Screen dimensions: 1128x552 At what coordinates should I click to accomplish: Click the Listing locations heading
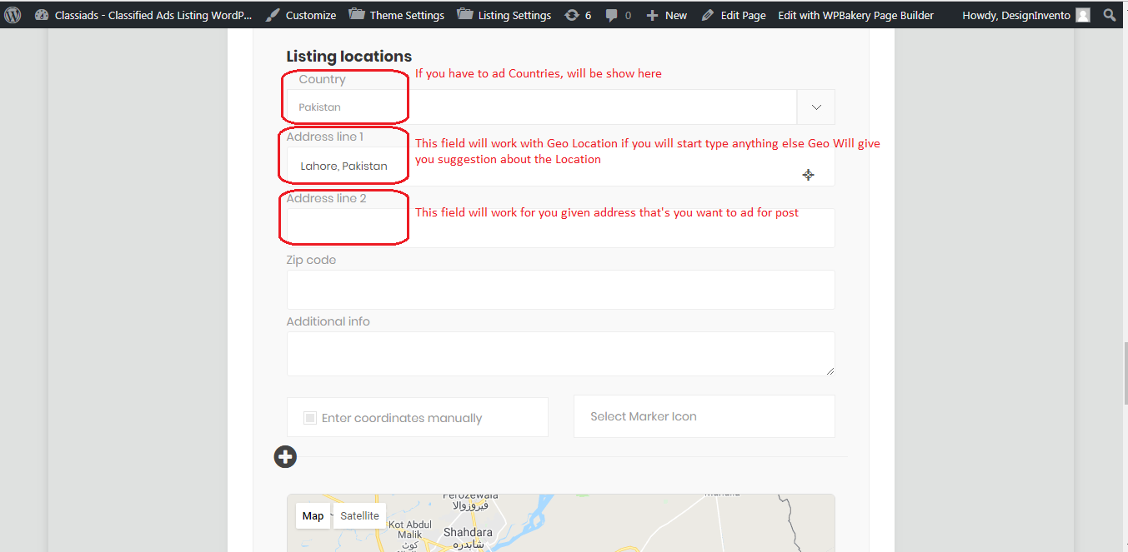click(348, 57)
